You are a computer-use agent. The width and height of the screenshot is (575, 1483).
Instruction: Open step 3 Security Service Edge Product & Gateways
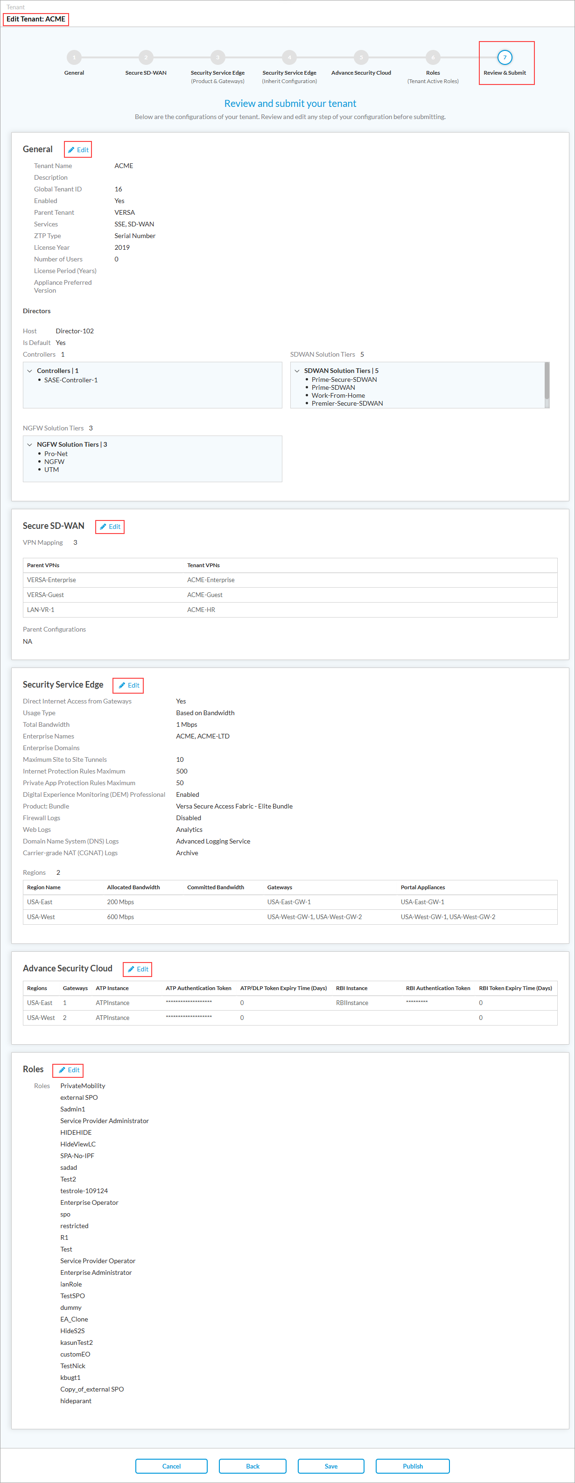[x=217, y=57]
